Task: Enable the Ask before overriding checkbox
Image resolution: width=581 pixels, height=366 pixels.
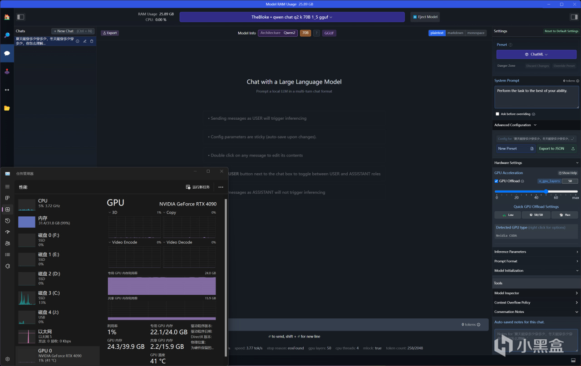Action: [x=497, y=114]
